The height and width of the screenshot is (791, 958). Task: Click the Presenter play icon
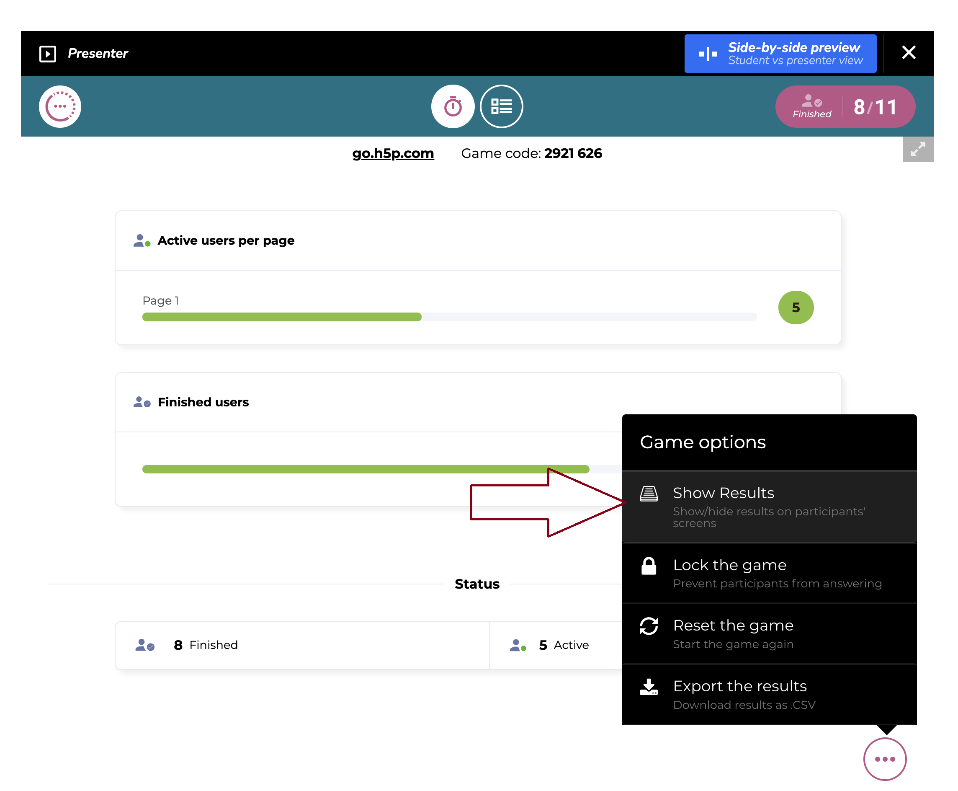click(47, 54)
